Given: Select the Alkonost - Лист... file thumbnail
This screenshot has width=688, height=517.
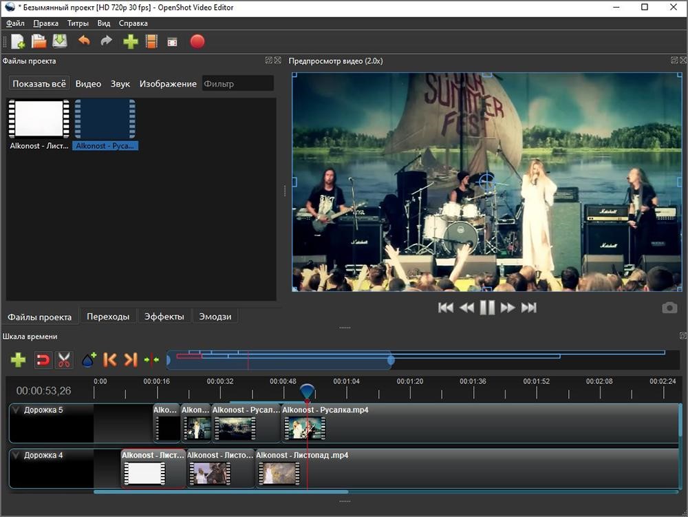Looking at the screenshot, I should (39, 120).
